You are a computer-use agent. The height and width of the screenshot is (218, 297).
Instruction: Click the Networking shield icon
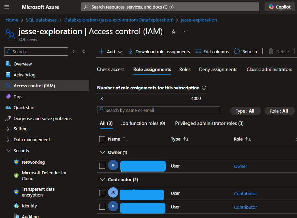(x=16, y=162)
